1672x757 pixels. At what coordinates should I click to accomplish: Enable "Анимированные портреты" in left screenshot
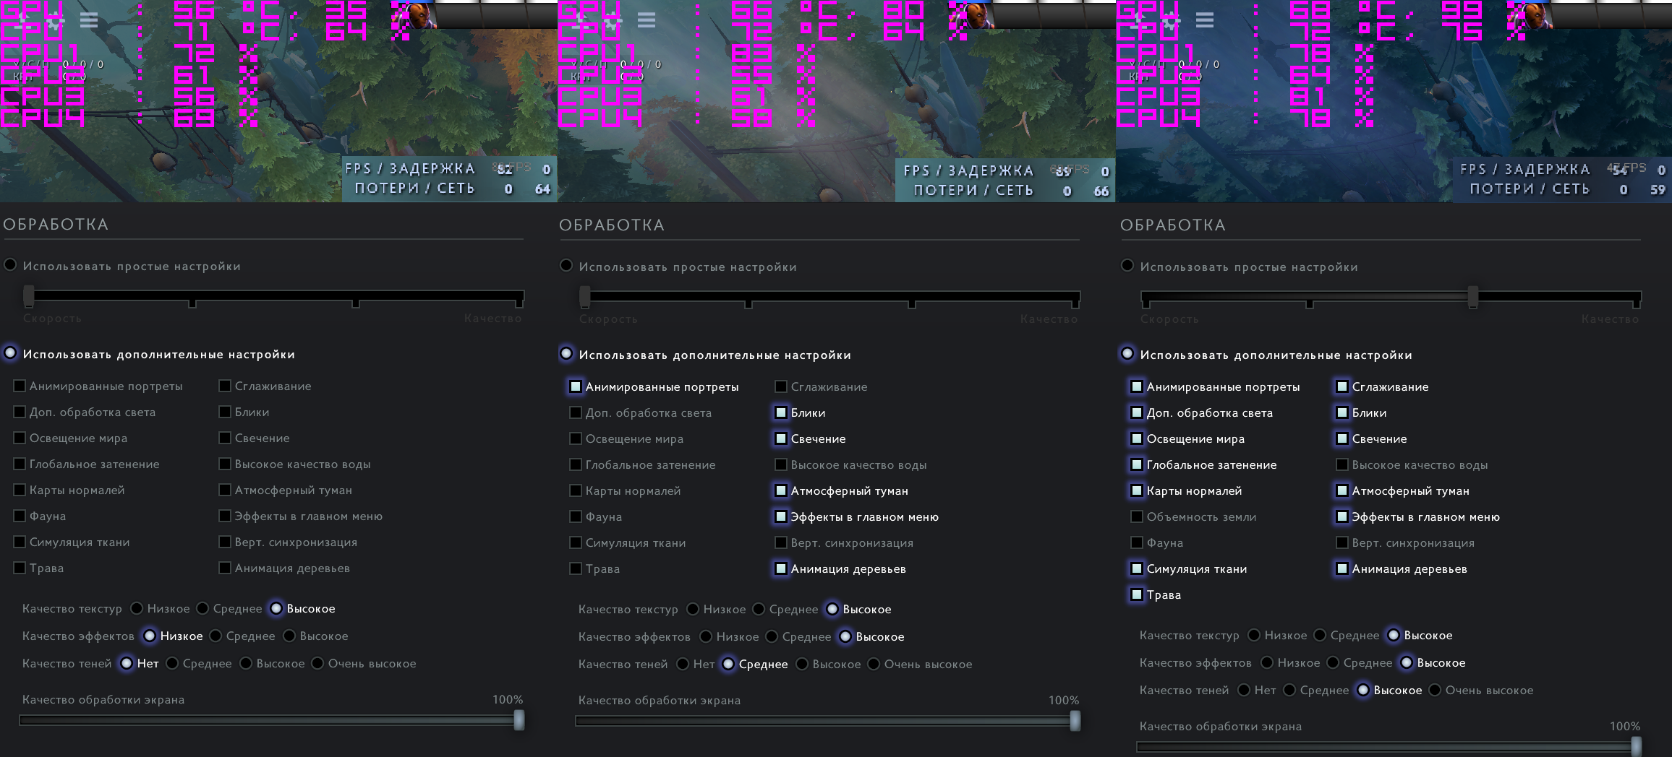click(x=20, y=386)
